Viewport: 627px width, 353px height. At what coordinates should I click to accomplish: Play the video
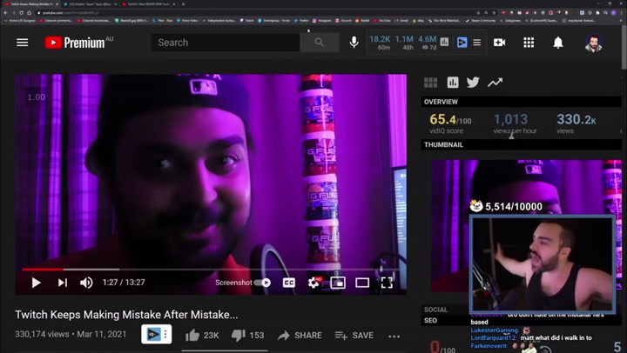click(x=36, y=283)
